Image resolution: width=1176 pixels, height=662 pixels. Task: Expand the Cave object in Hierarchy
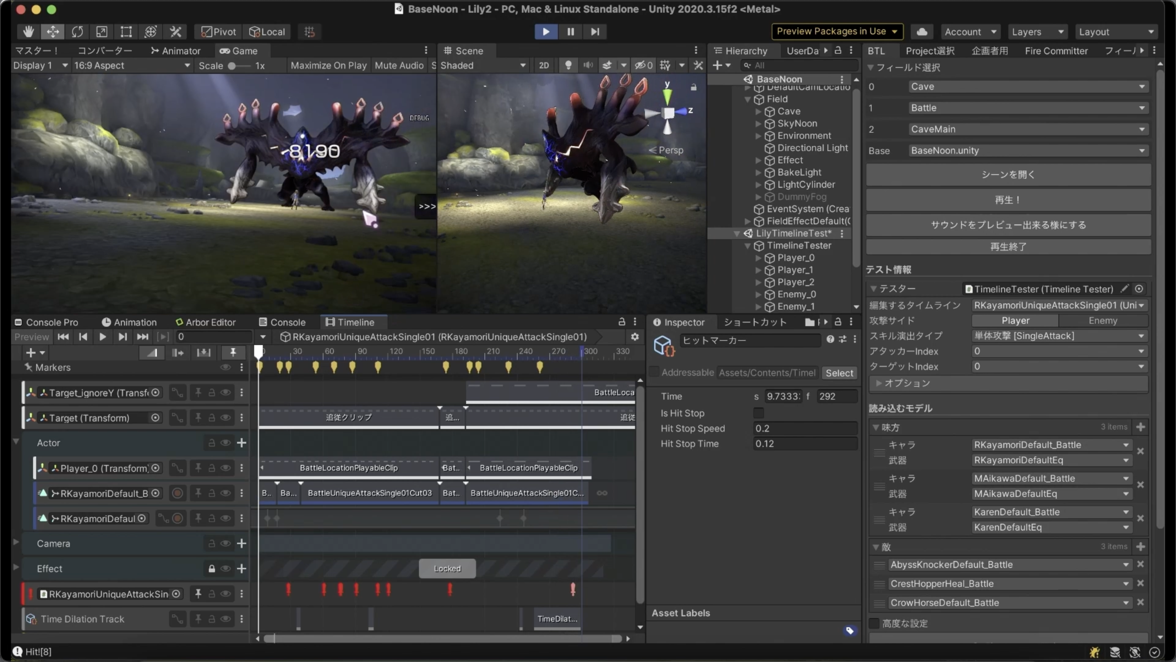pos(758,111)
